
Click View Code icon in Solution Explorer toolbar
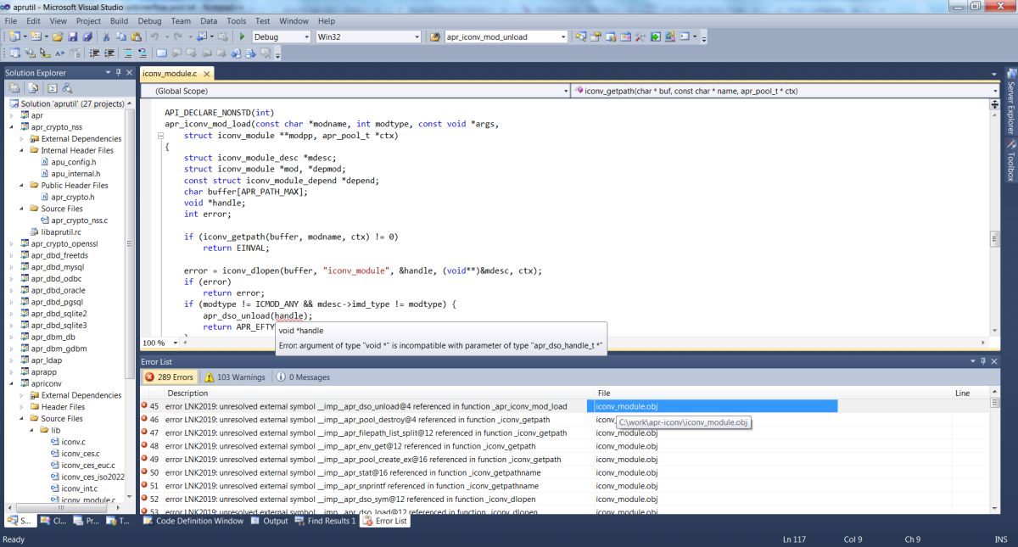coord(52,87)
